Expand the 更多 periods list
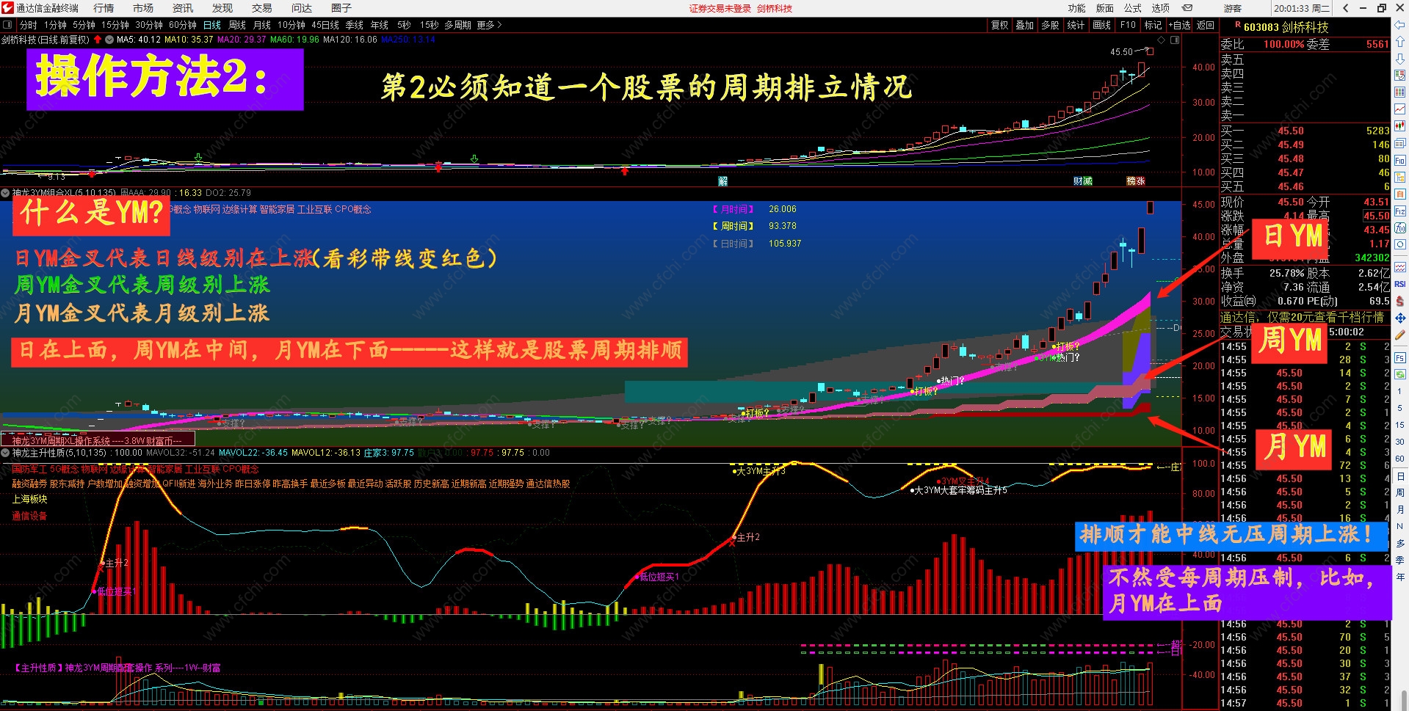 489,25
